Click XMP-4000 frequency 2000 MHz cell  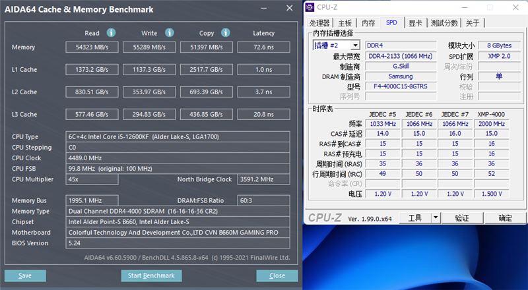click(x=491, y=124)
